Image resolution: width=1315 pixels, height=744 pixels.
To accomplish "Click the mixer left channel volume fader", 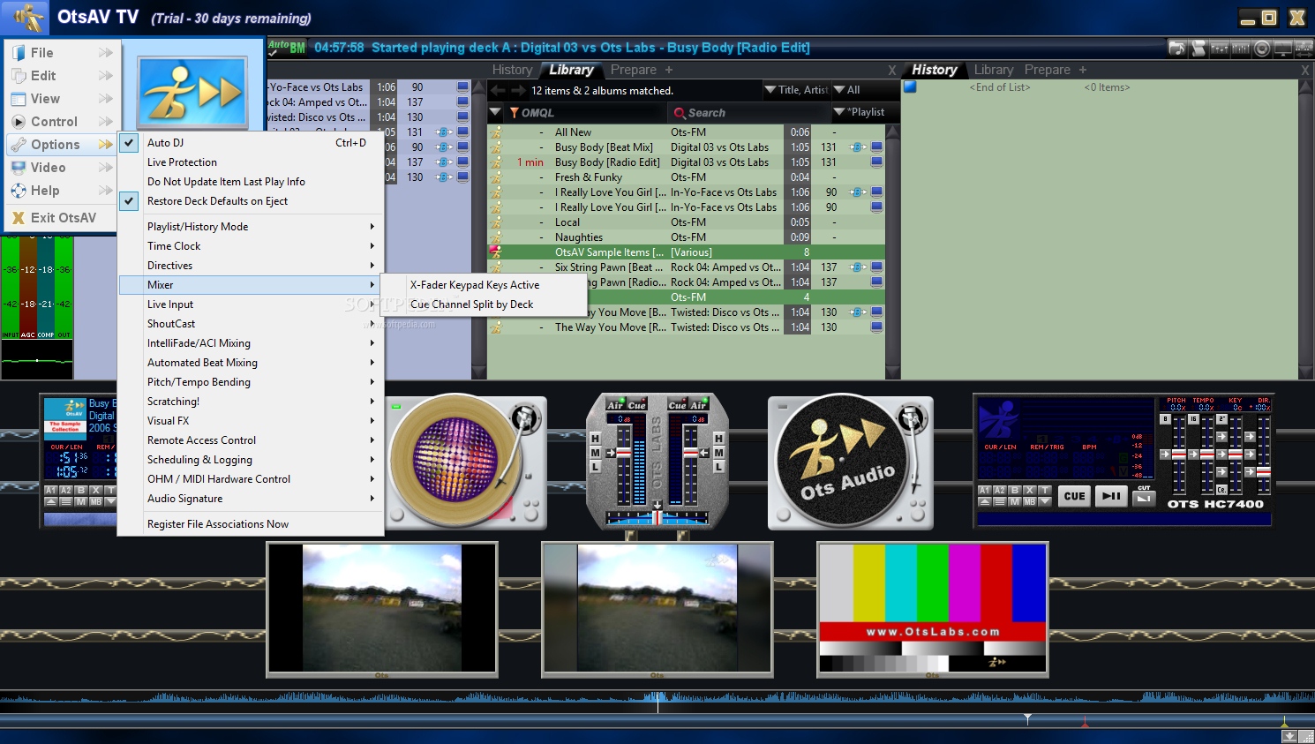I will [623, 452].
